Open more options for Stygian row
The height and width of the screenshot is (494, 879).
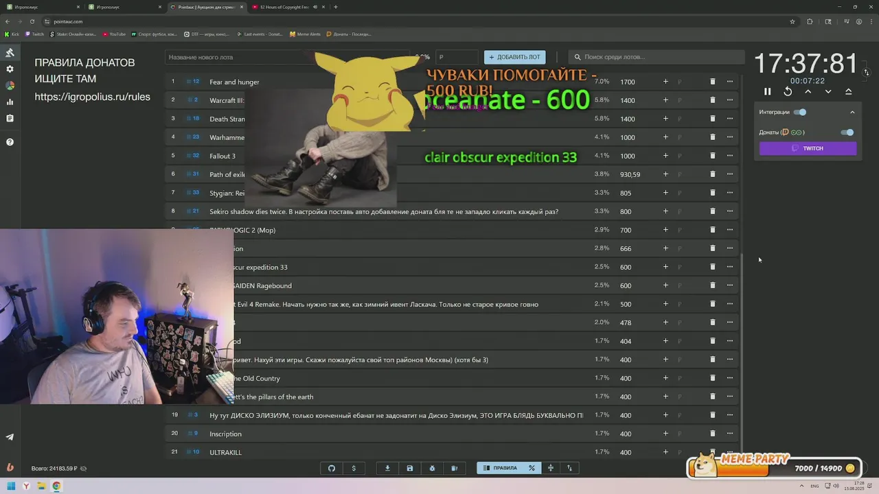(730, 193)
